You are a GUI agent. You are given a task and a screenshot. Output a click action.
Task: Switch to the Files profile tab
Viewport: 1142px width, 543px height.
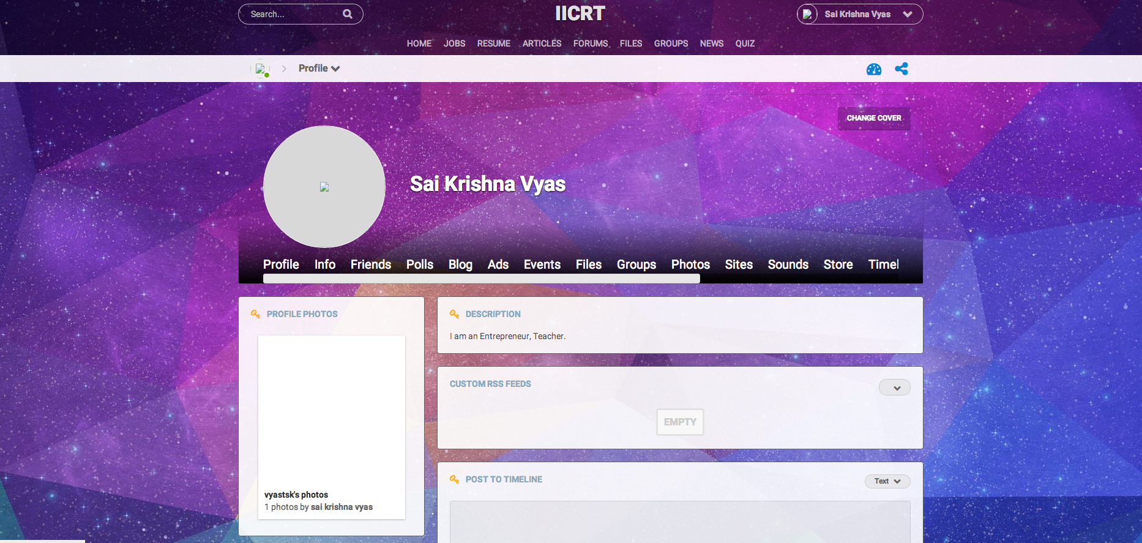coord(589,264)
